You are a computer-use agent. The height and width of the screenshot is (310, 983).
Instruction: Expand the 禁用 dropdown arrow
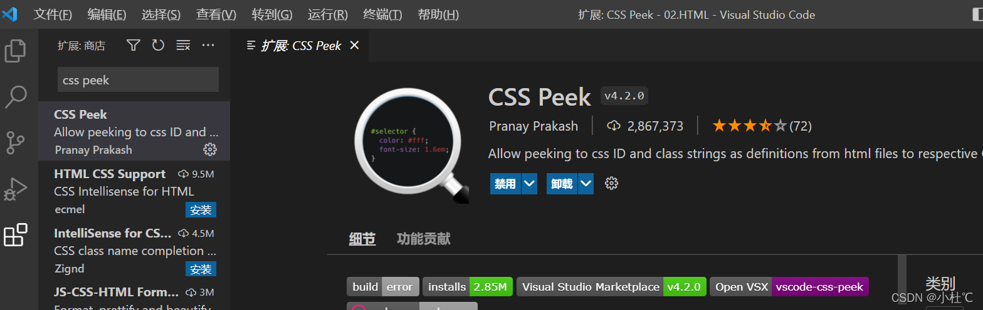coord(530,184)
